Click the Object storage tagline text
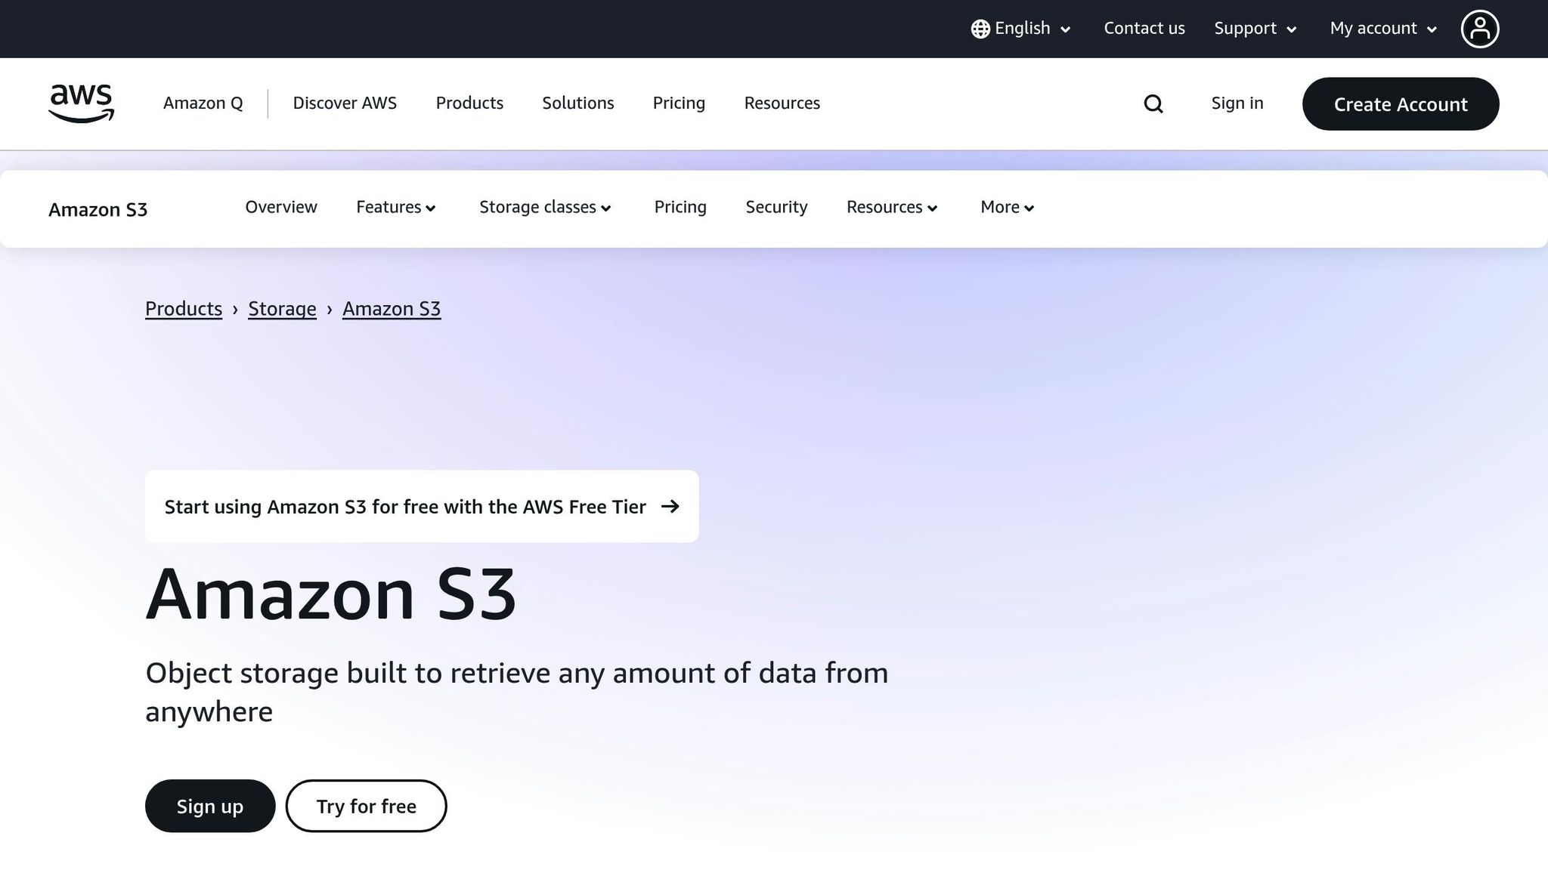The height and width of the screenshot is (870, 1548). click(x=517, y=692)
